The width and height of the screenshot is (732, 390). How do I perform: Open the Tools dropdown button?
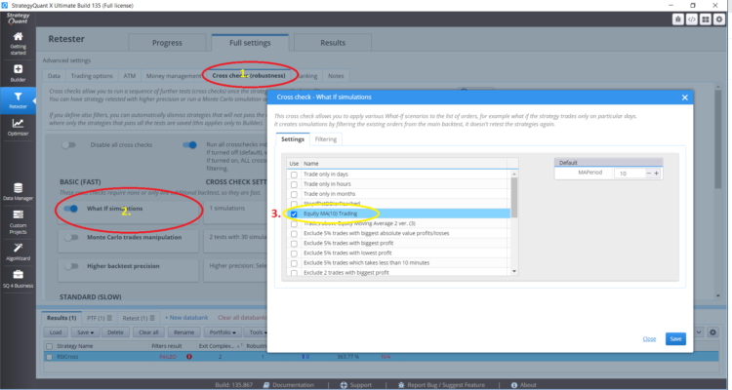[258, 332]
